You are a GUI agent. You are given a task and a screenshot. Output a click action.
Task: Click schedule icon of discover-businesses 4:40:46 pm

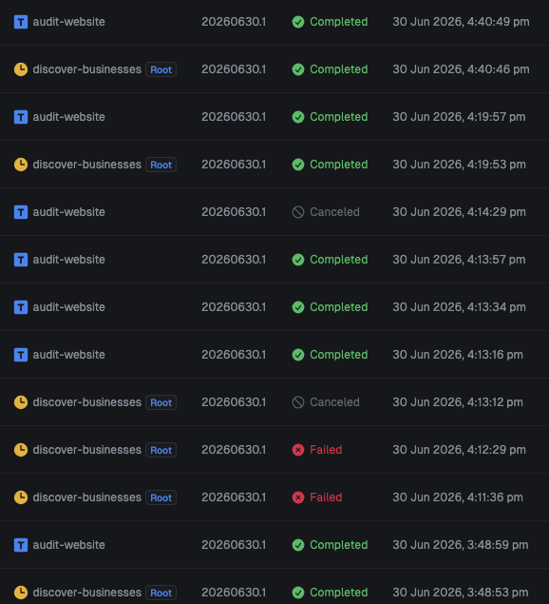(x=21, y=69)
